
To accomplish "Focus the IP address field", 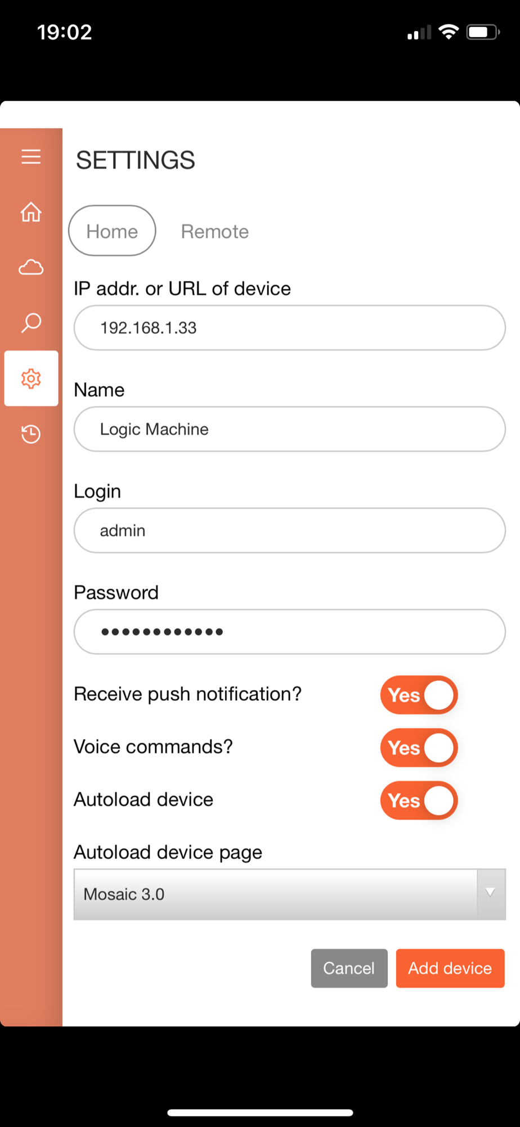I will pyautogui.click(x=289, y=327).
